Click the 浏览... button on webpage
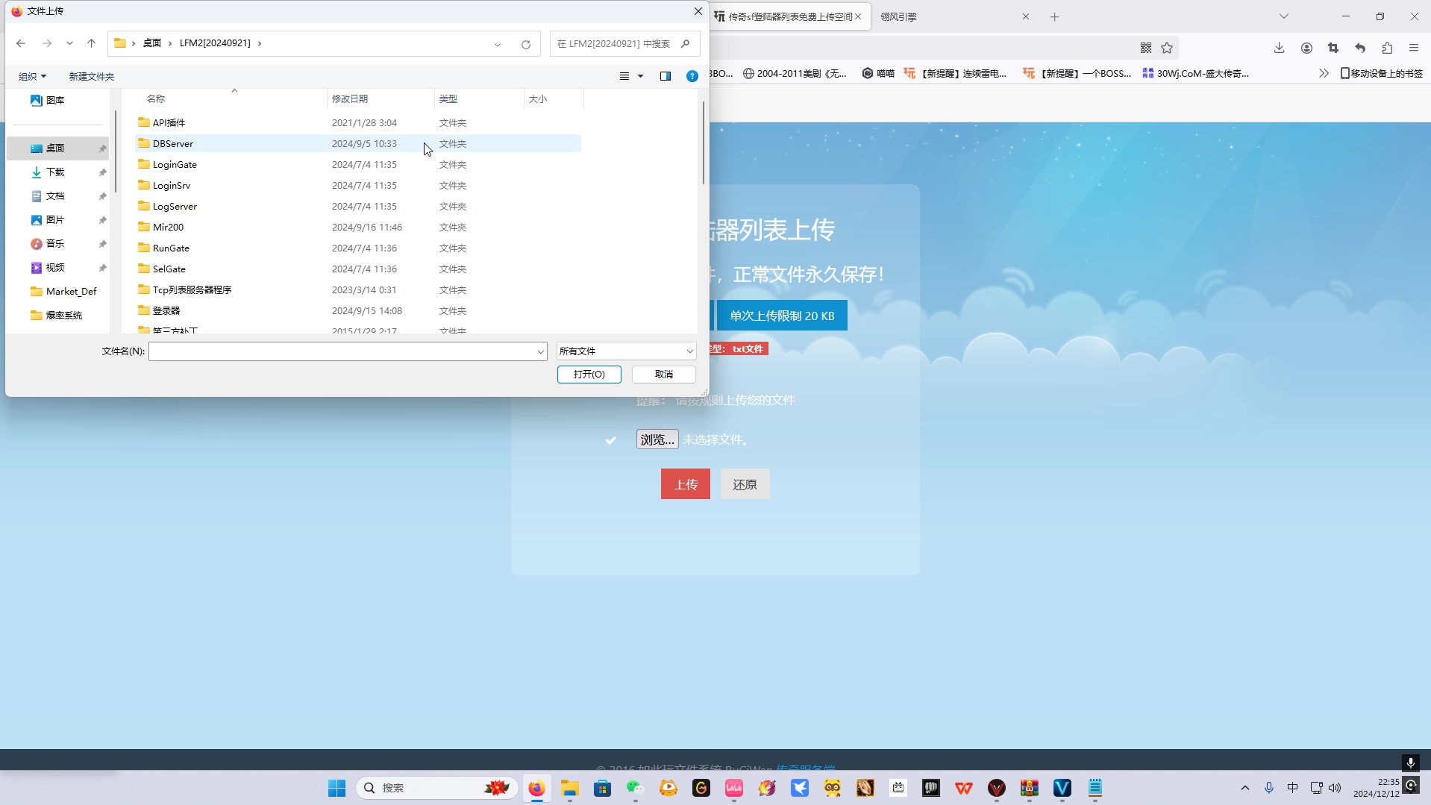This screenshot has width=1431, height=805. (657, 439)
